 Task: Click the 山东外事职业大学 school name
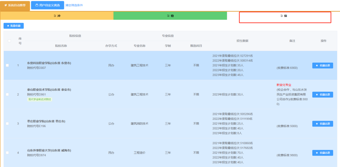[x=49, y=150]
